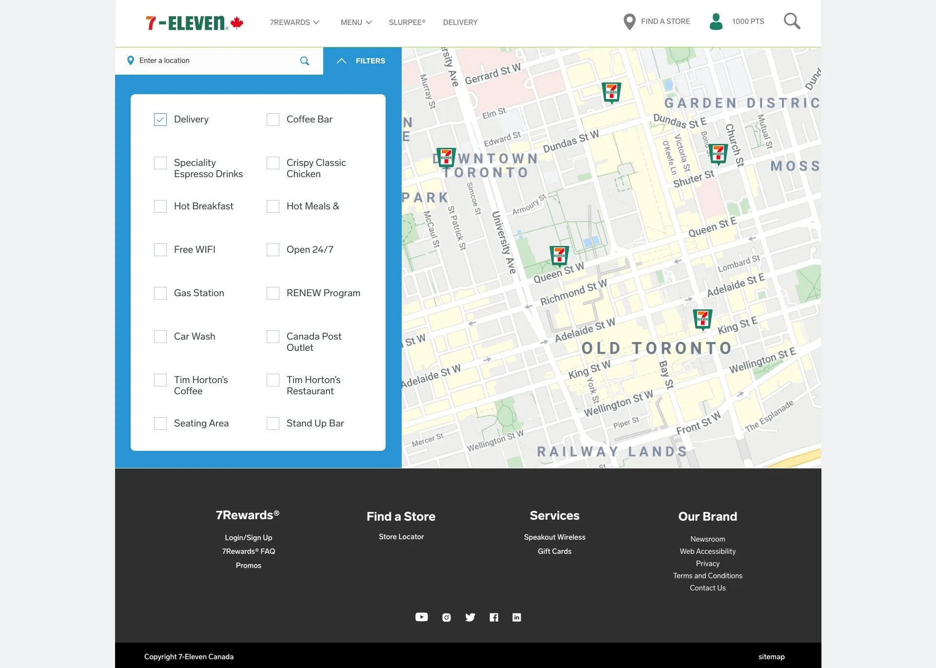Open the SLURPEE nav item
Screen dimensions: 936x668
(407, 22)
